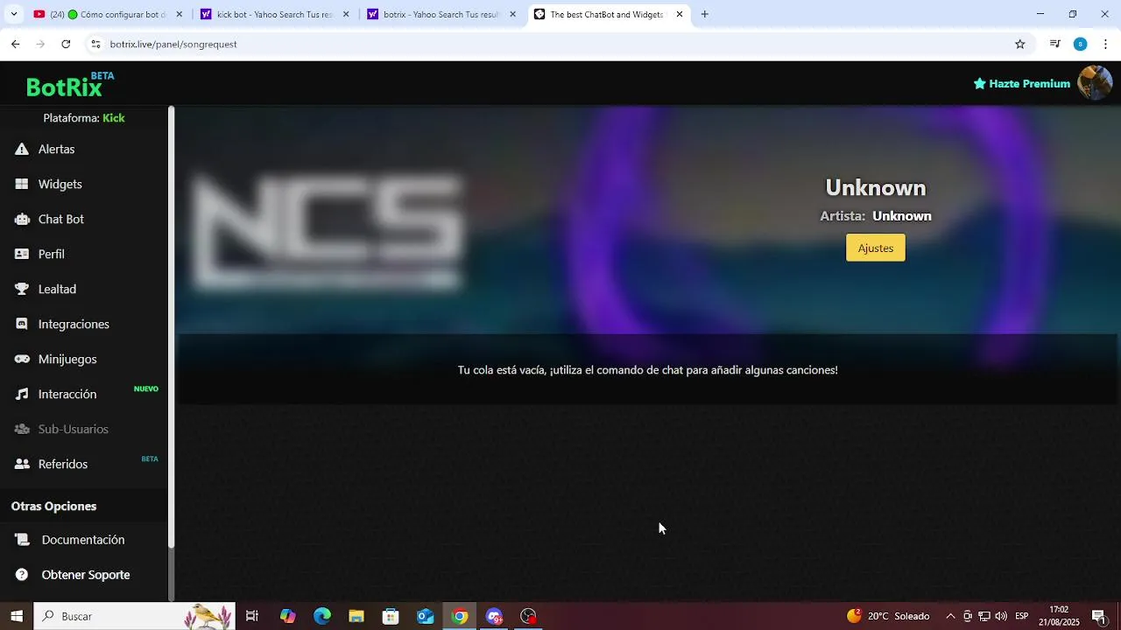
Task: Click the yellow Ajustes button
Action: 875,248
